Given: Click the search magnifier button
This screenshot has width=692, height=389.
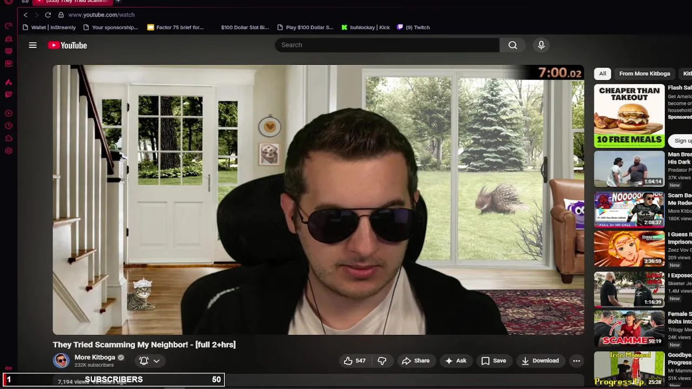Looking at the screenshot, I should pos(513,45).
